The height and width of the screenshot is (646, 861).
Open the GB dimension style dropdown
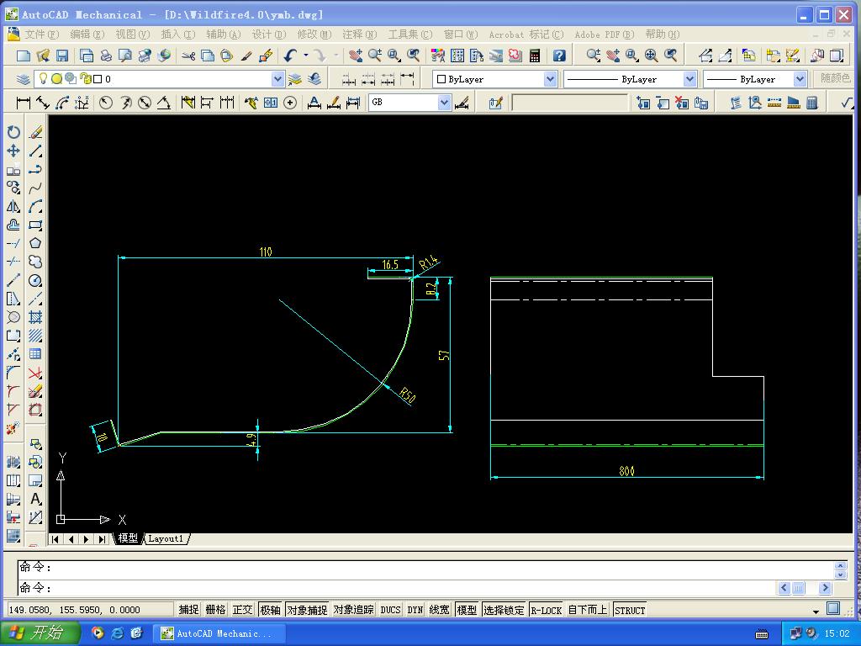444,103
